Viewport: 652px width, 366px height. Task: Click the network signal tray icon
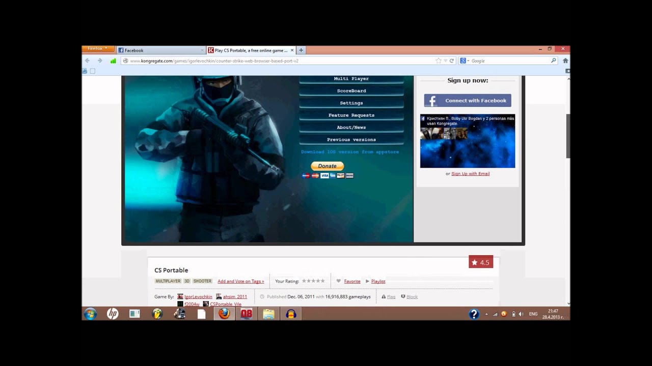tap(495, 314)
